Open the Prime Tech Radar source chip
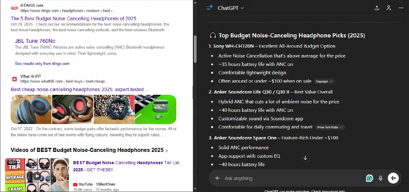Screen dimensions: 409x192 click(x=330, y=127)
